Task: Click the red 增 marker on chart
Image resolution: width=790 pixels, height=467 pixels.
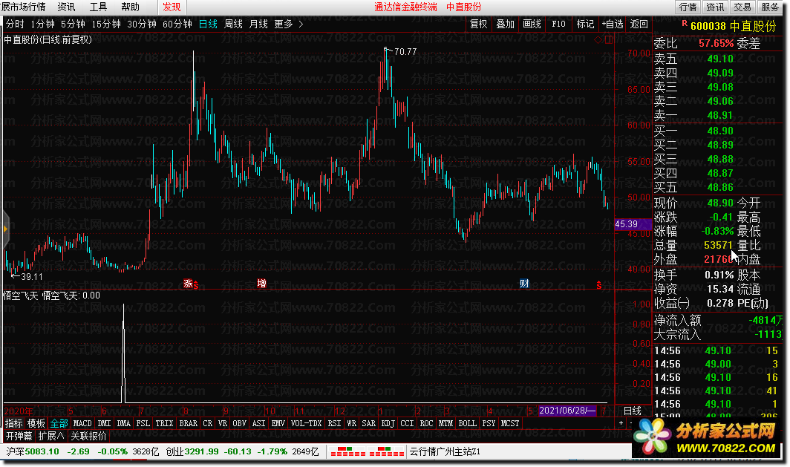Action: [261, 284]
